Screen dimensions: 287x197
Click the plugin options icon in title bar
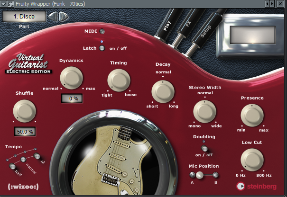[x=10, y=4]
